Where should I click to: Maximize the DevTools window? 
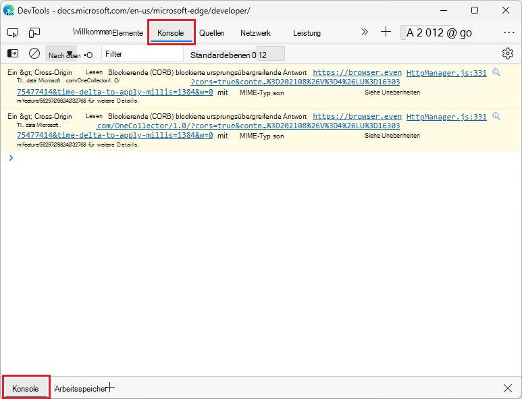[x=475, y=10]
